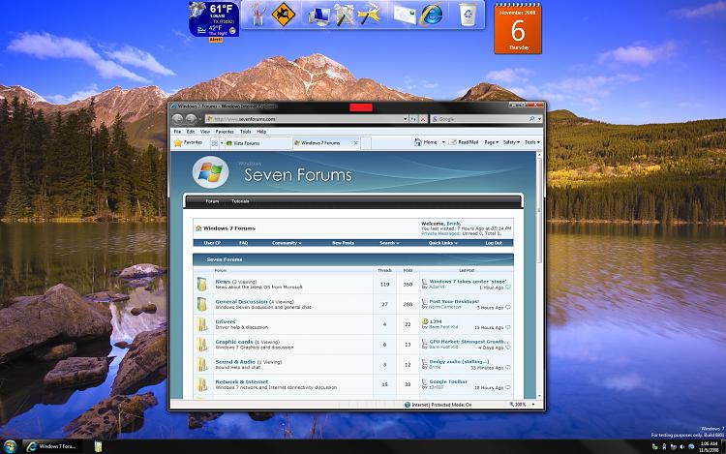Screen dimensions: 726x454
Task: Open the General Discussion forum link
Action: [241, 302]
